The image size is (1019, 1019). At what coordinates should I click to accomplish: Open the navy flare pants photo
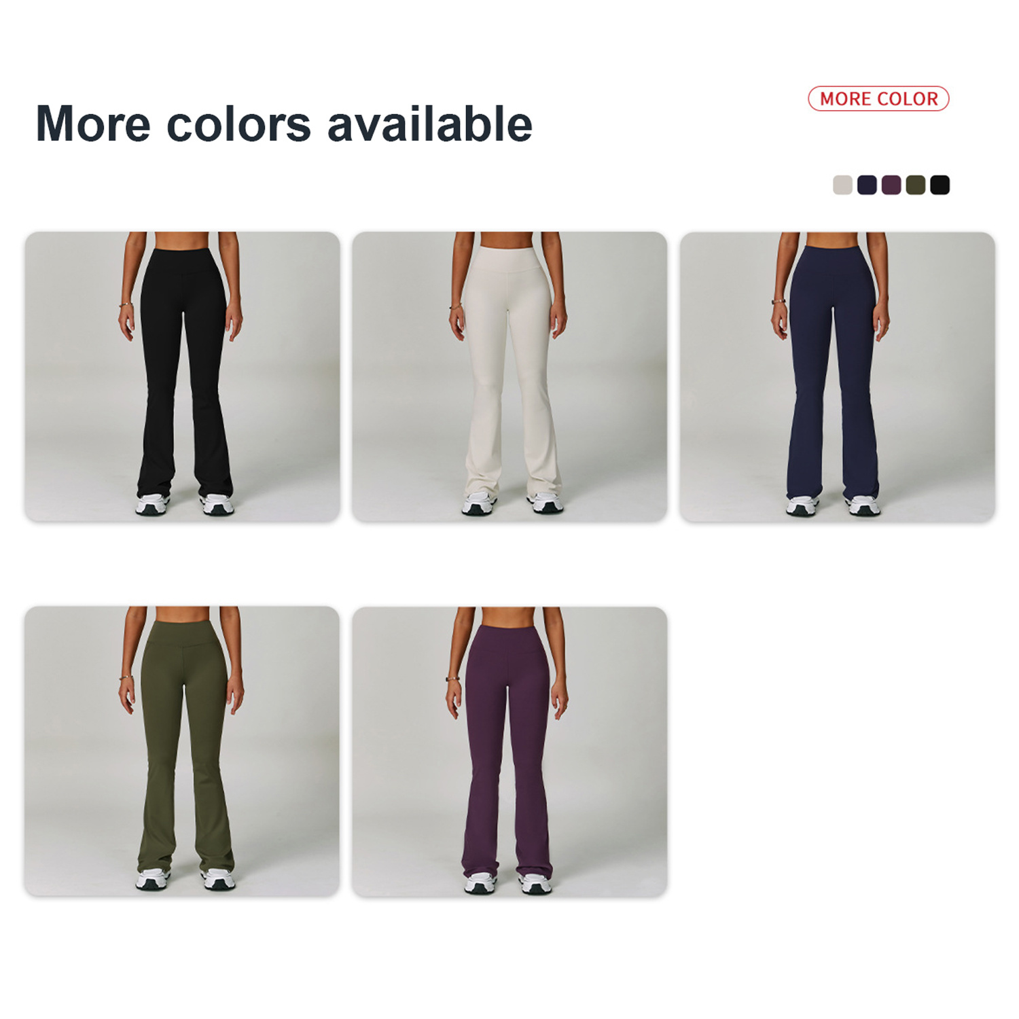[x=837, y=377]
